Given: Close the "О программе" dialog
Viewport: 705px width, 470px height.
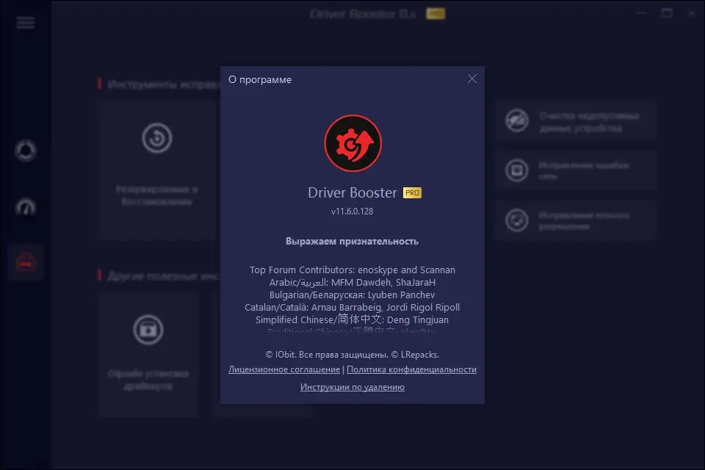Looking at the screenshot, I should (471, 79).
